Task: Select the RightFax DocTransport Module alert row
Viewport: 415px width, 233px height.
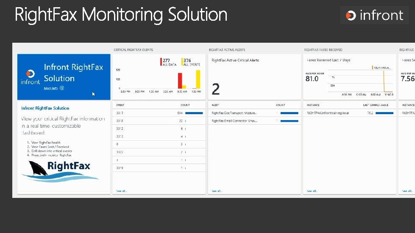Action: 254,113
